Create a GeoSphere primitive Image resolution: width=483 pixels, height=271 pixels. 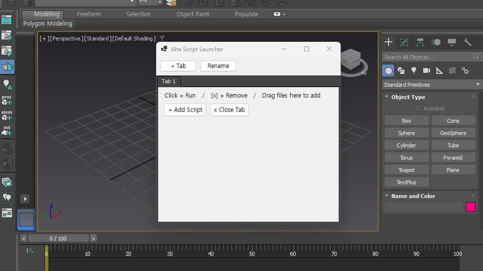453,133
